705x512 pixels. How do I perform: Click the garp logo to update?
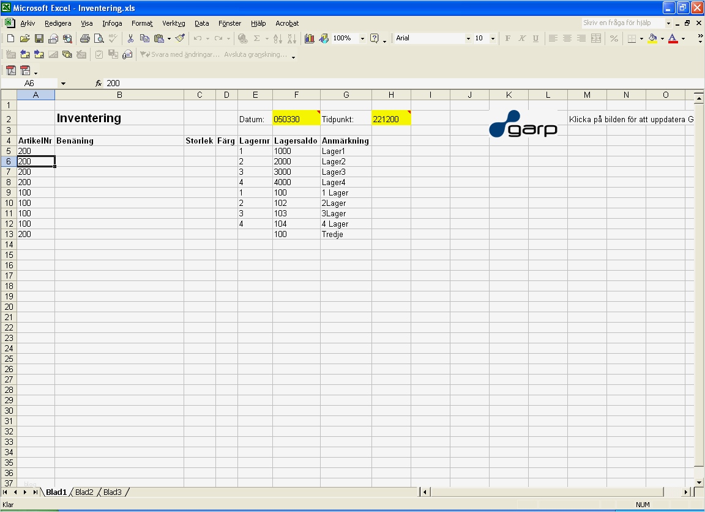click(523, 123)
